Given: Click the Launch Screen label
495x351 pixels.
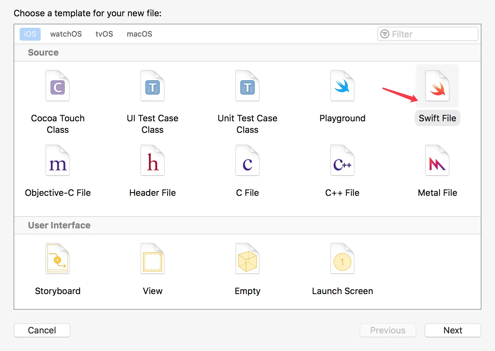Looking at the screenshot, I should coord(342,291).
